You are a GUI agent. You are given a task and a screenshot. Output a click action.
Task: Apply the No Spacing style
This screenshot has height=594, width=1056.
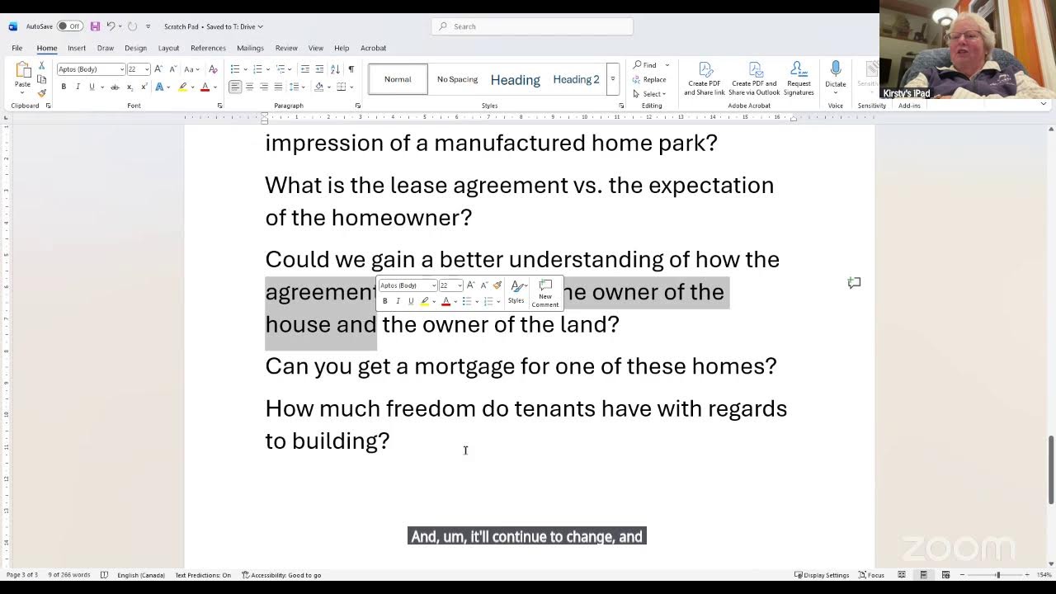click(x=457, y=79)
